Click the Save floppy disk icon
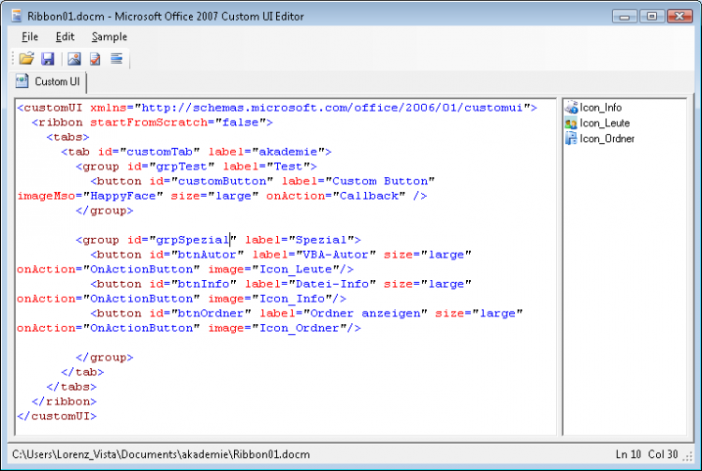Image resolution: width=702 pixels, height=471 pixels. [47, 59]
